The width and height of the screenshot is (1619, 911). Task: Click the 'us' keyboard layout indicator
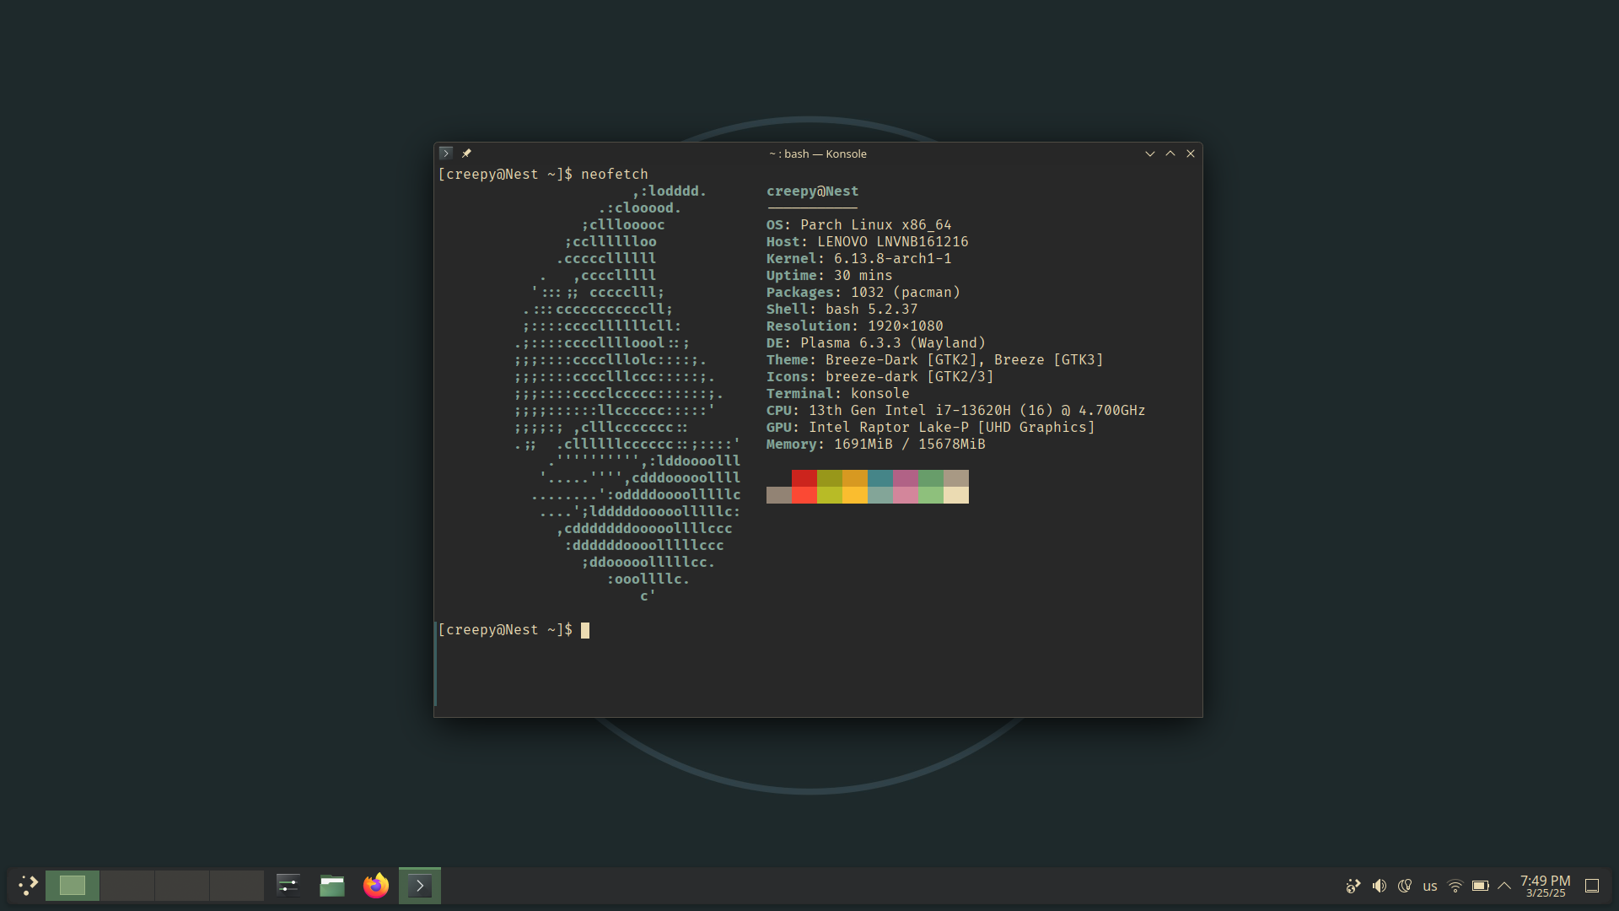[x=1430, y=887]
